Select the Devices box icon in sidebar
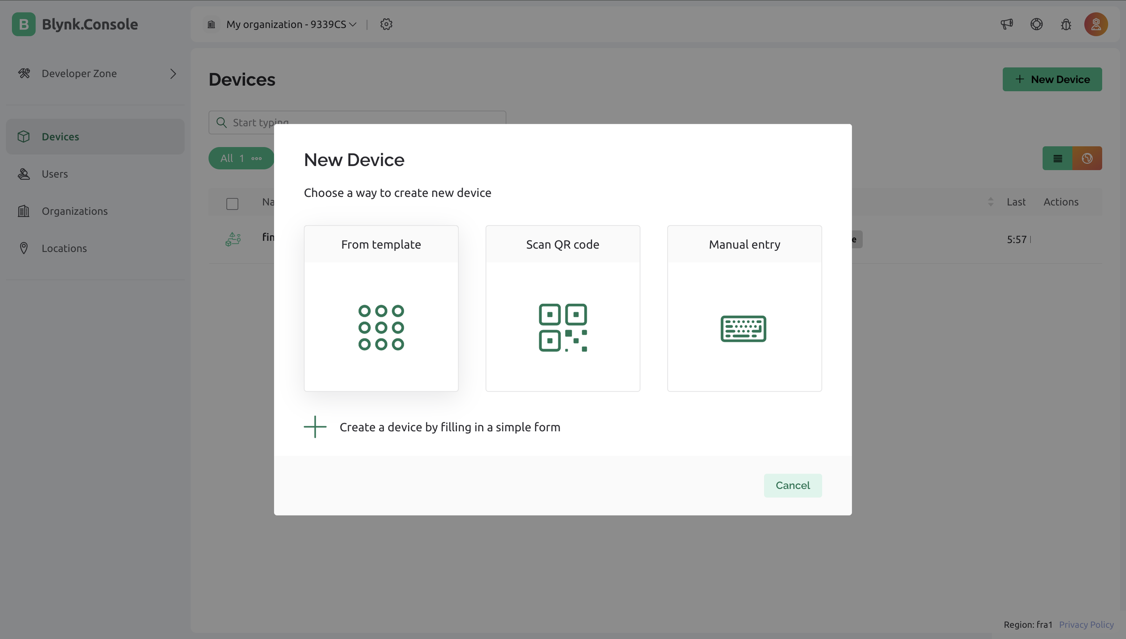This screenshot has height=639, width=1126. 24,136
